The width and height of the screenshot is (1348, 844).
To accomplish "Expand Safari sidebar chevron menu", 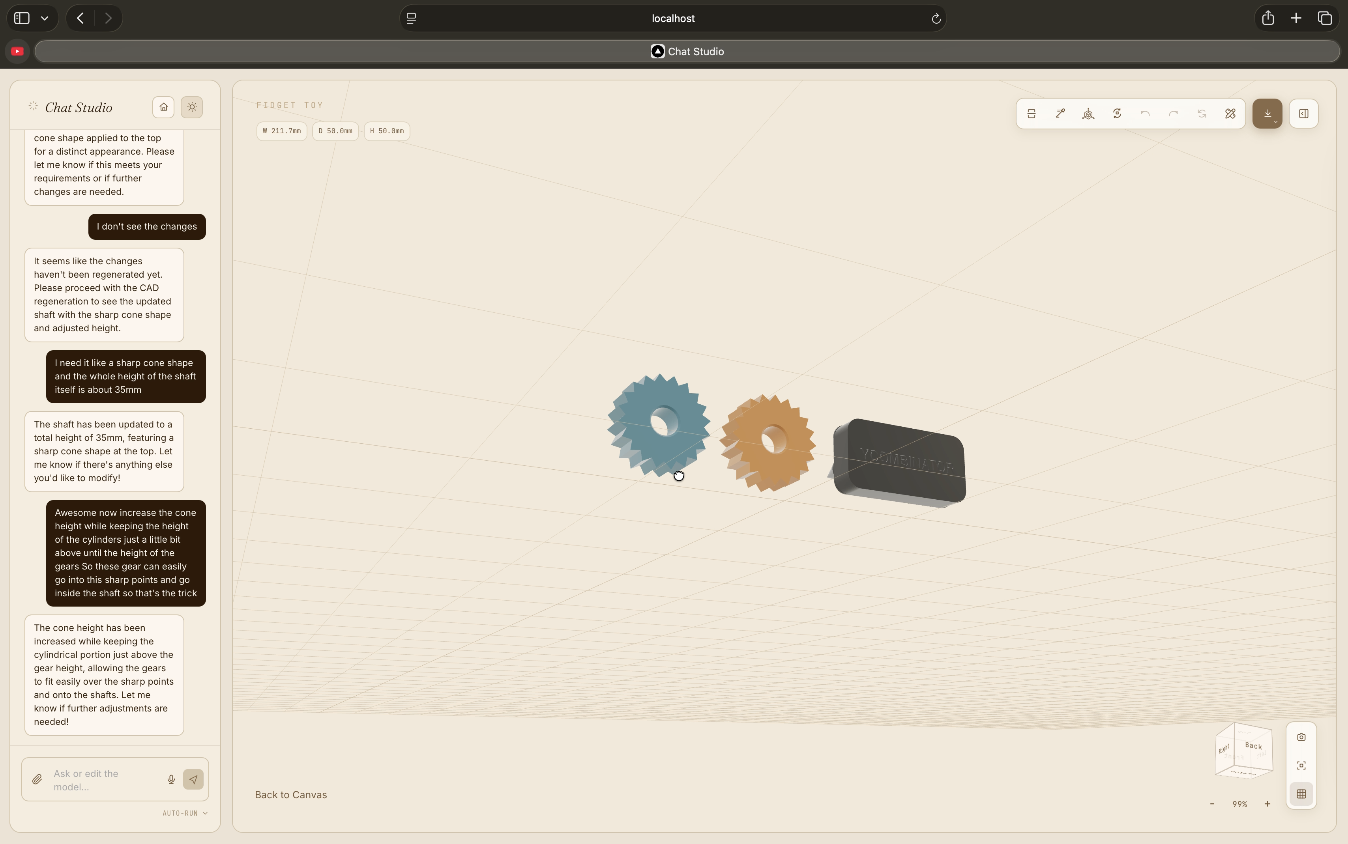I will point(45,19).
